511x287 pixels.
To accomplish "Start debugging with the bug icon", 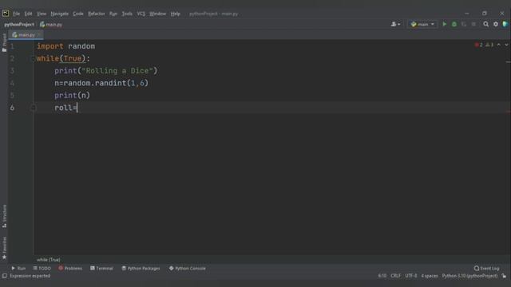I will coord(454,24).
